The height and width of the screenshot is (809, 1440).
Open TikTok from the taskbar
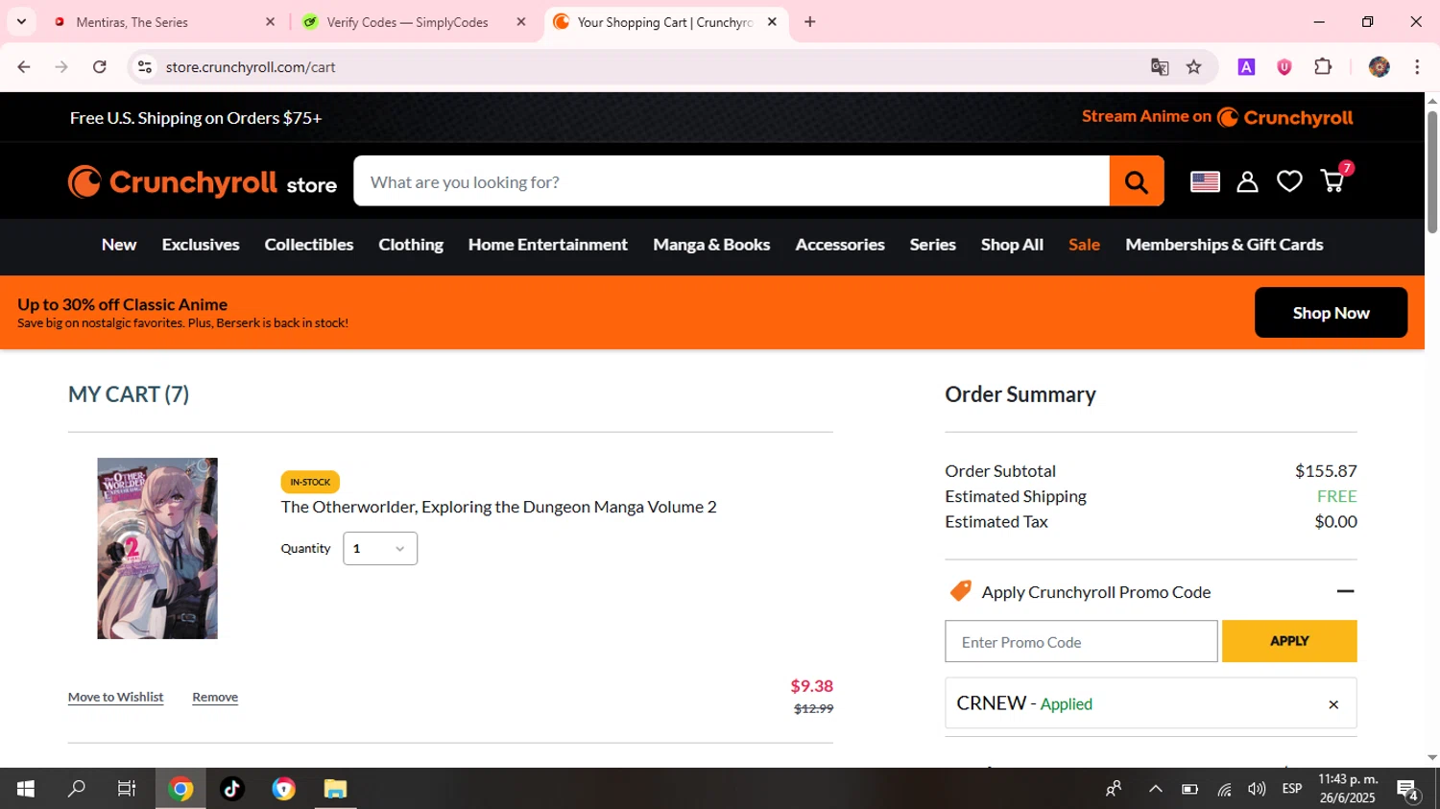[232, 789]
